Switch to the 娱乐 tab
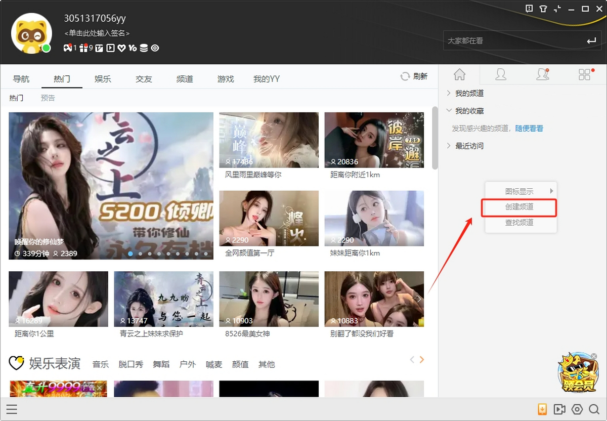This screenshot has width=607, height=421. tap(103, 79)
